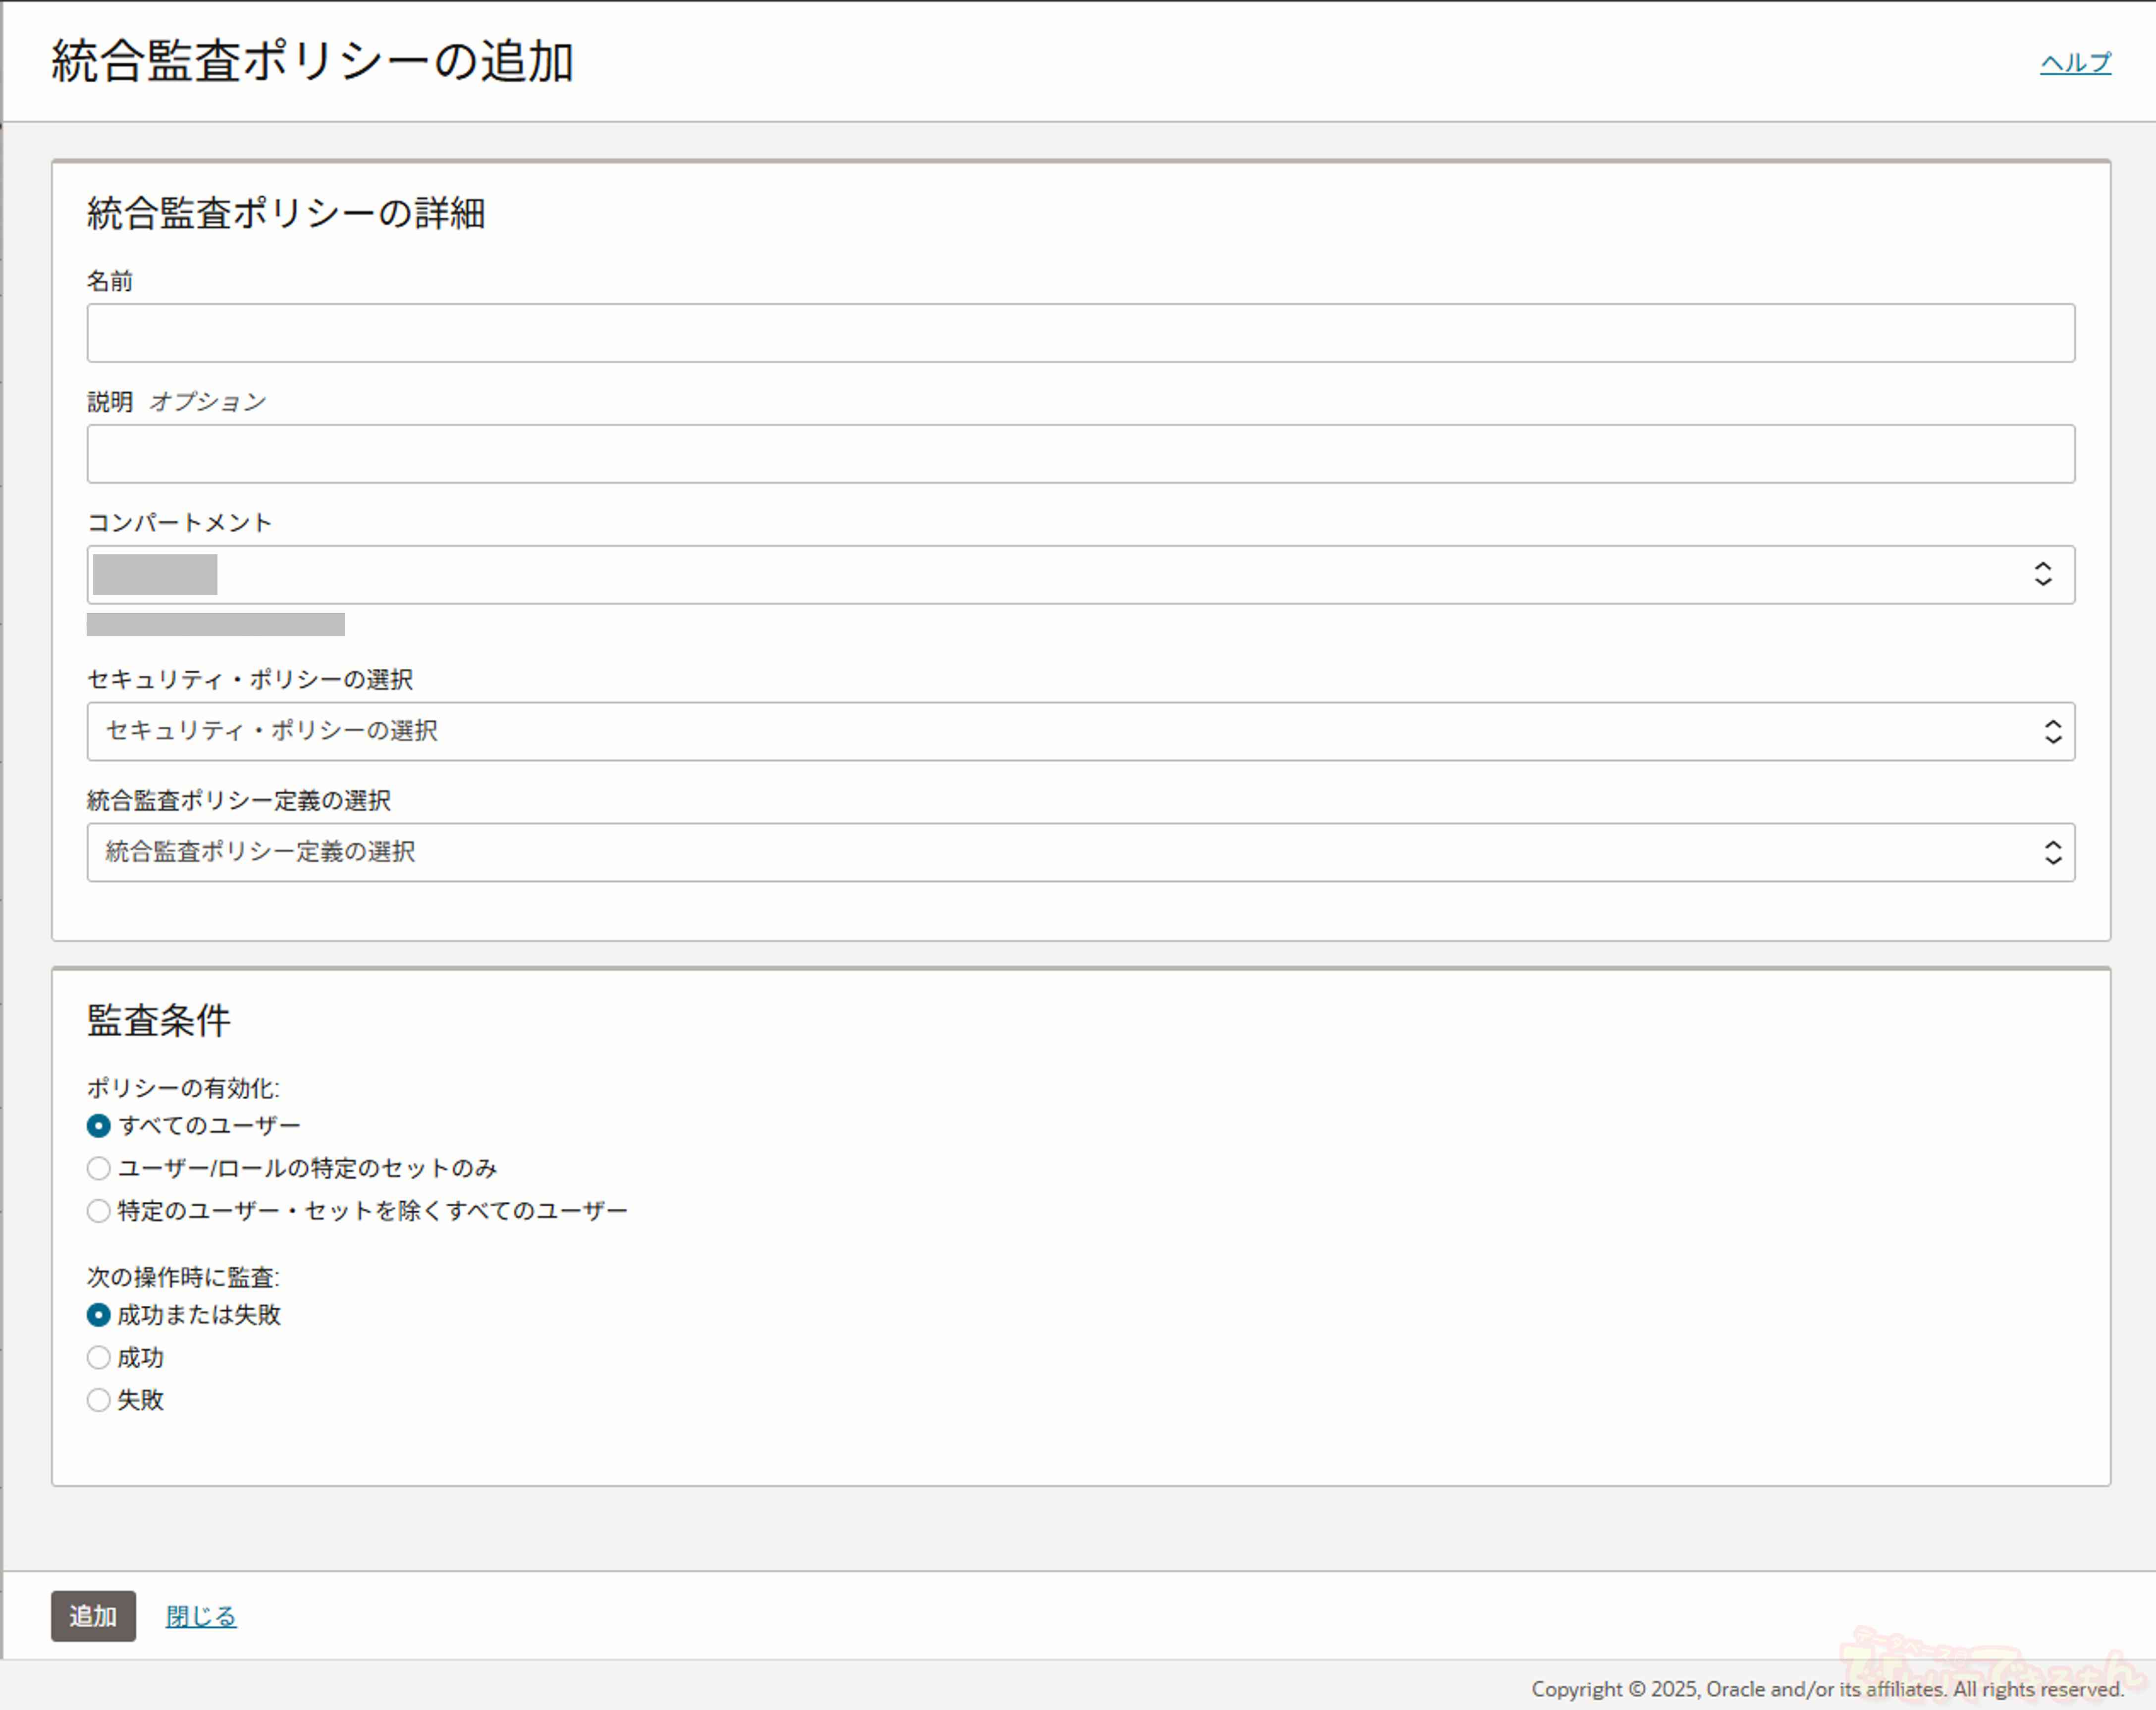Choose 失敗 only audit option
Image resolution: width=2156 pixels, height=1710 pixels.
click(x=98, y=1400)
